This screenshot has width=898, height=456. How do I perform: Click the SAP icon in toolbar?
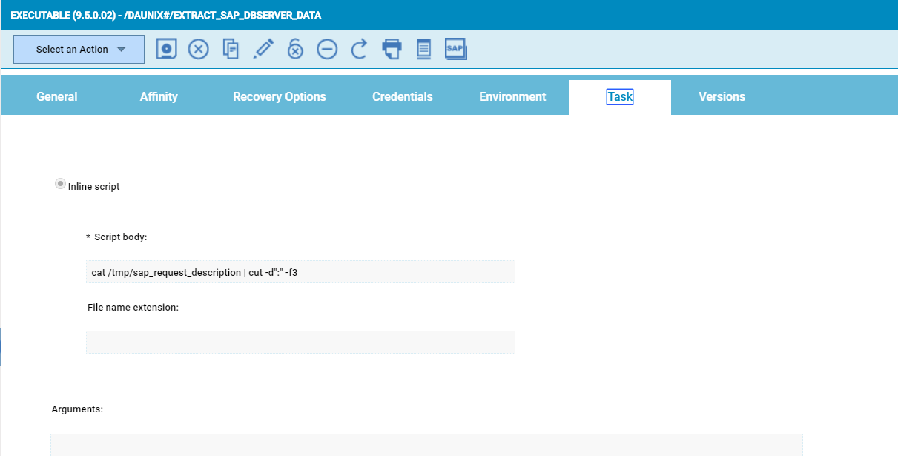pyautogui.click(x=455, y=50)
